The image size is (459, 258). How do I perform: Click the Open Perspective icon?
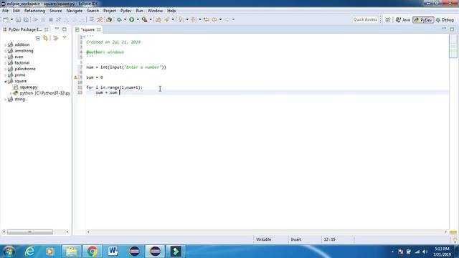click(388, 20)
